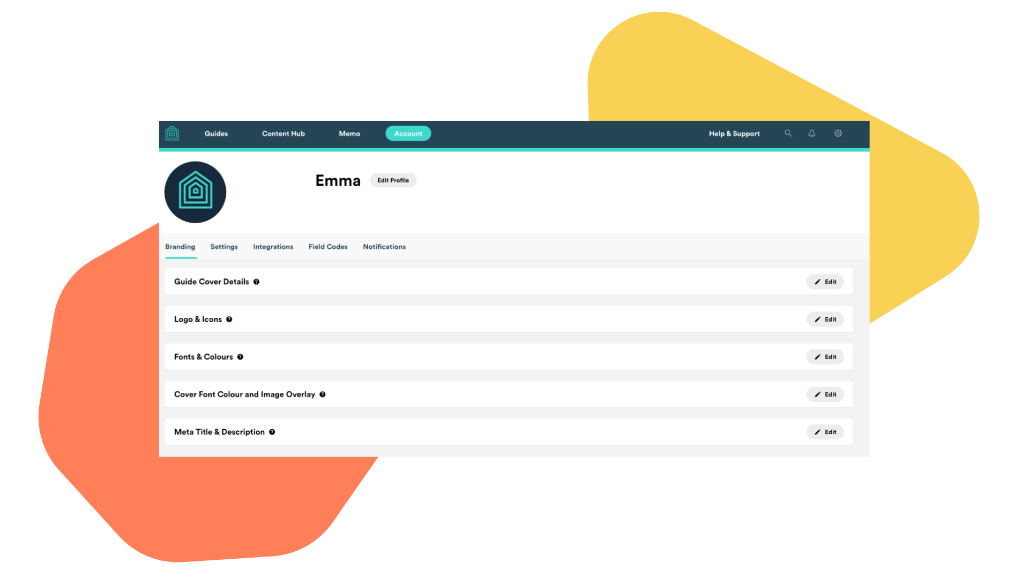The height and width of the screenshot is (578, 1029).
Task: Click the Guide Cover Details heading
Action: (212, 282)
